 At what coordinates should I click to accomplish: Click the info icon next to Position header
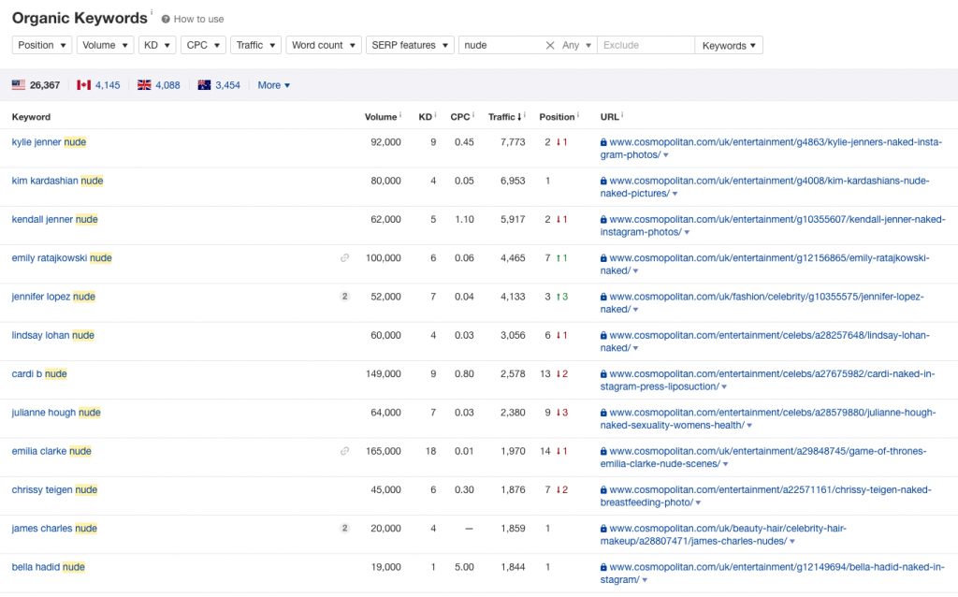click(578, 114)
